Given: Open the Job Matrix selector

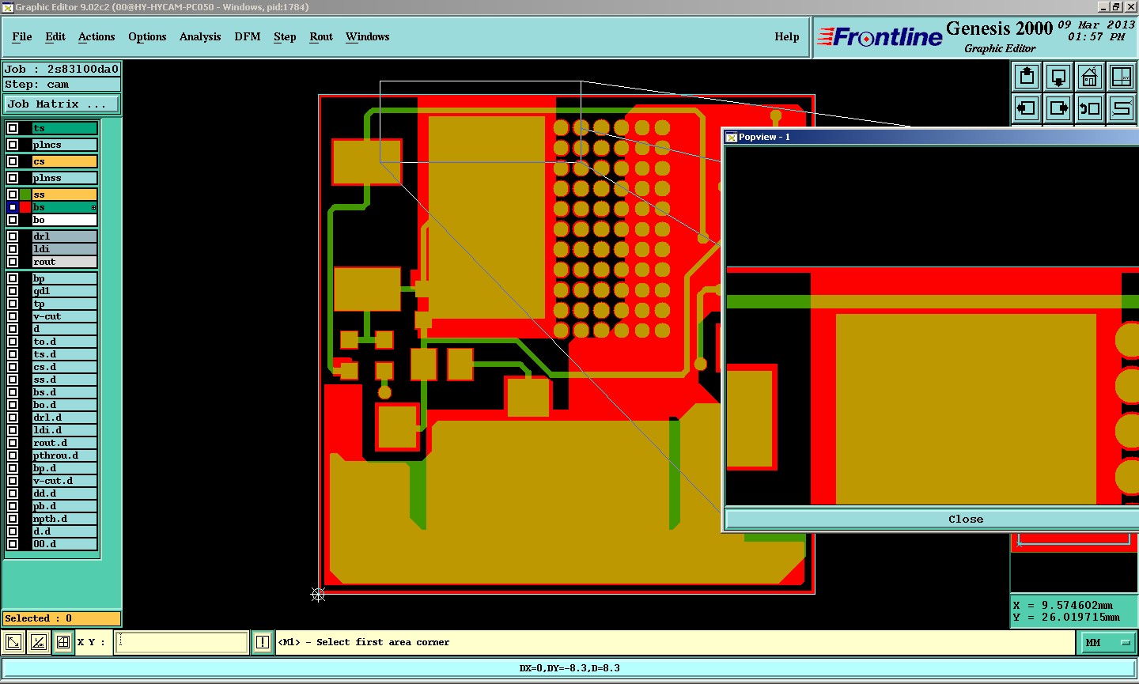Looking at the screenshot, I should click(x=62, y=104).
